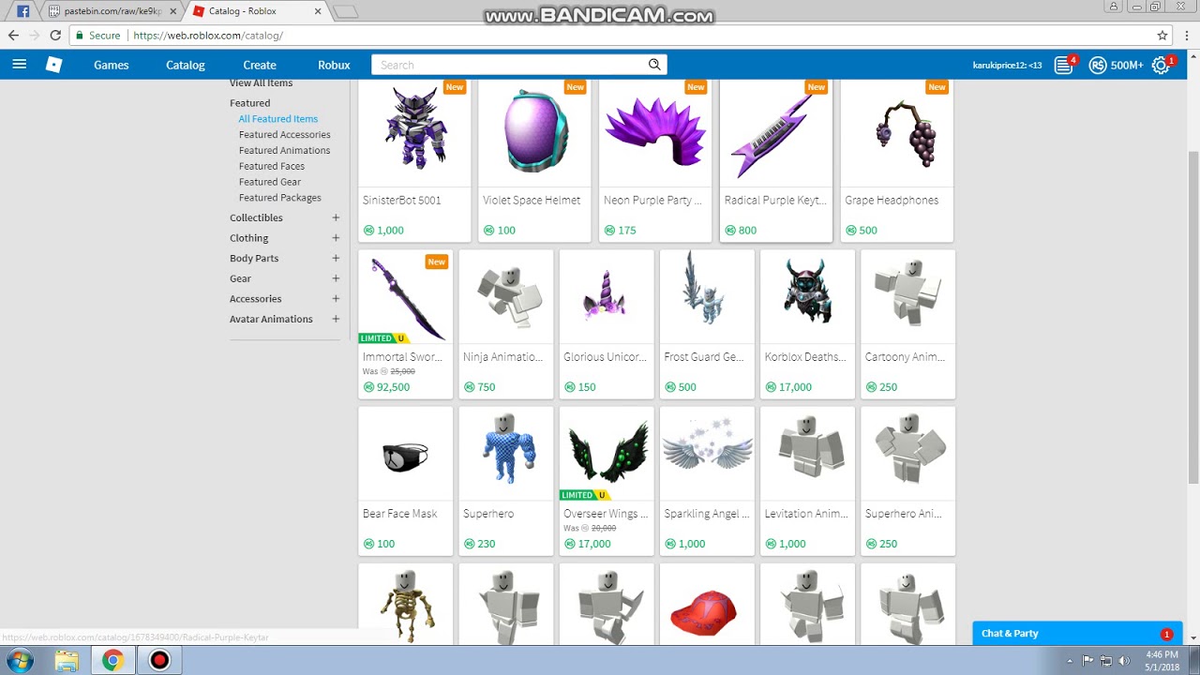Open the Catalog navigation item
This screenshot has height=675, width=1200.
186,65
